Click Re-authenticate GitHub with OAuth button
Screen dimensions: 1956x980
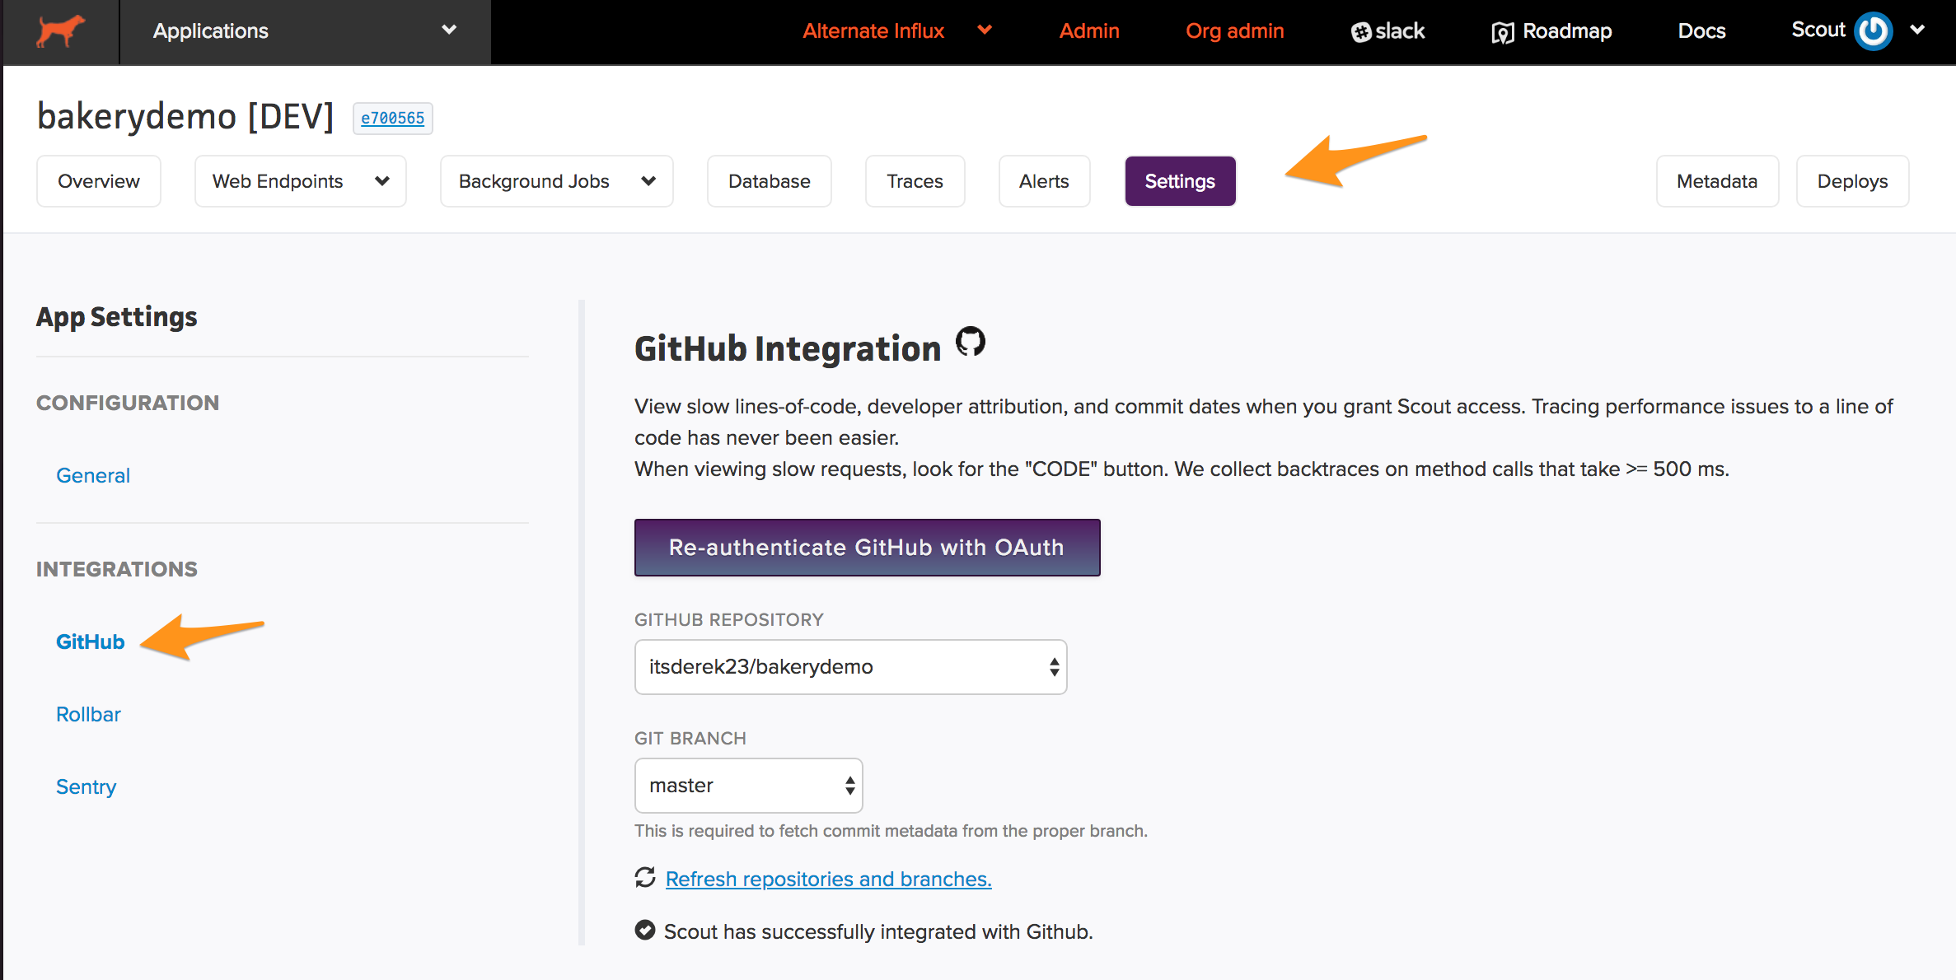click(867, 548)
